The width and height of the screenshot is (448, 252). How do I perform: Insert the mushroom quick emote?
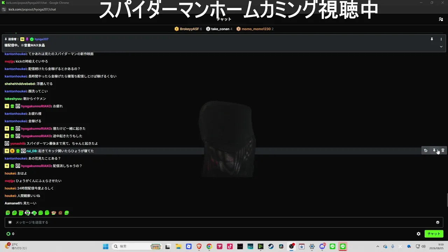(x=54, y=213)
